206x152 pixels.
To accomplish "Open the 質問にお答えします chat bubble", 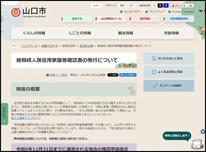I will (177, 136).
